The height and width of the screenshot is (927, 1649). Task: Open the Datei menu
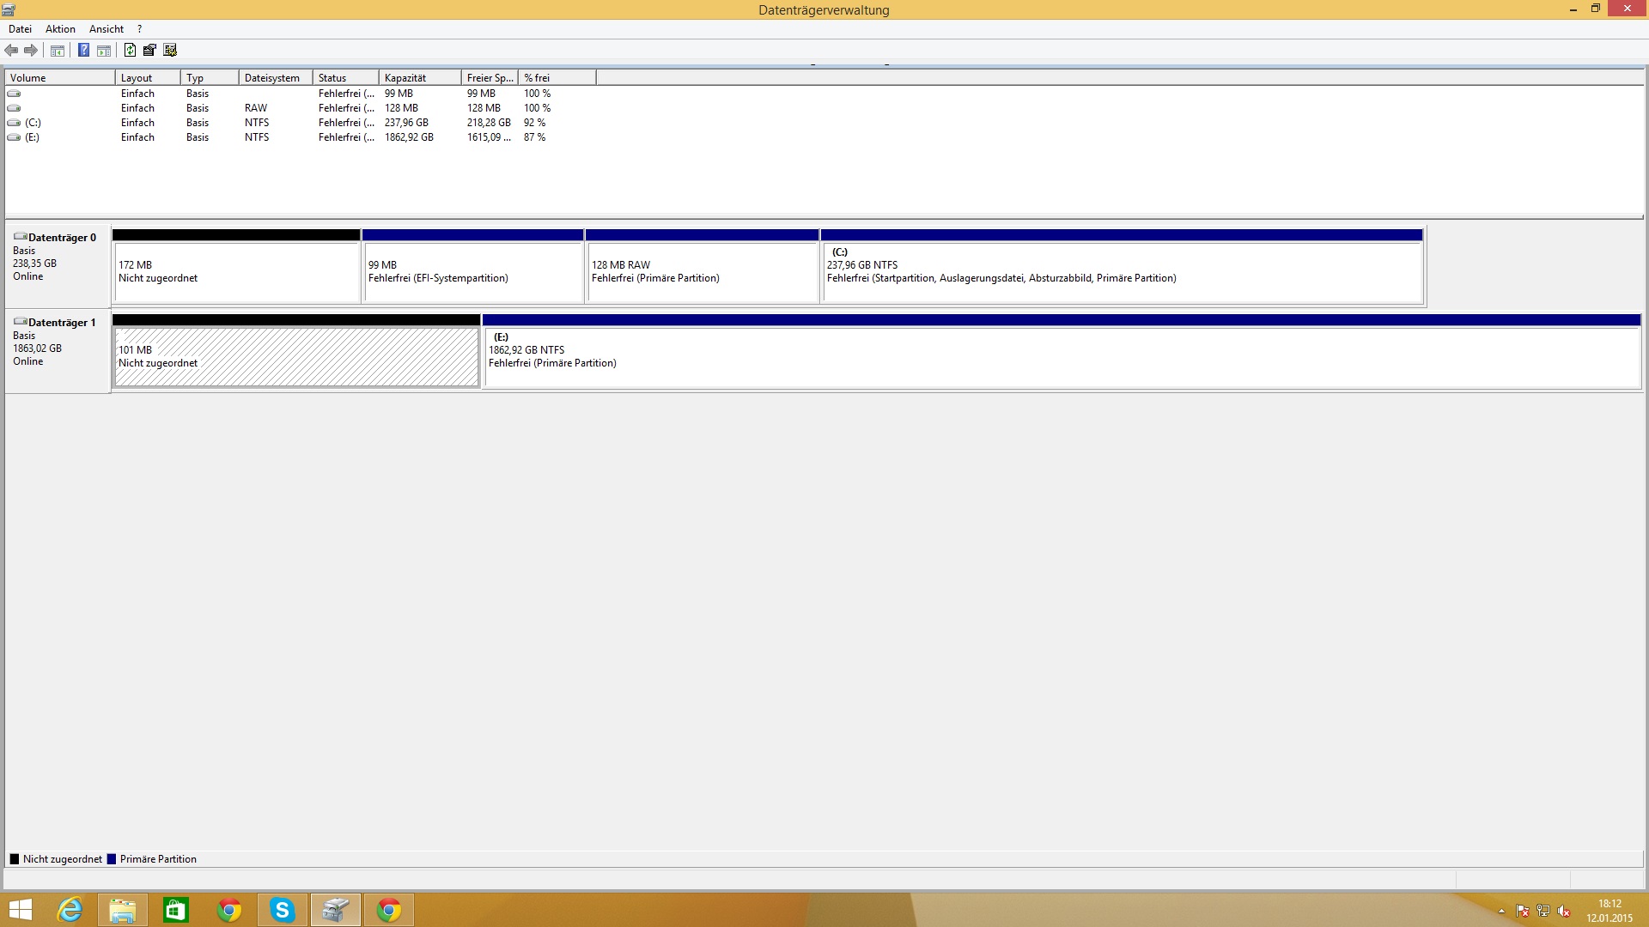point(20,29)
